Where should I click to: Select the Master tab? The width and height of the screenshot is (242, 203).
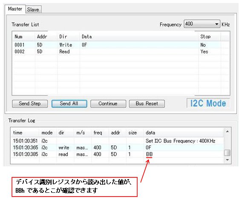click(x=15, y=9)
